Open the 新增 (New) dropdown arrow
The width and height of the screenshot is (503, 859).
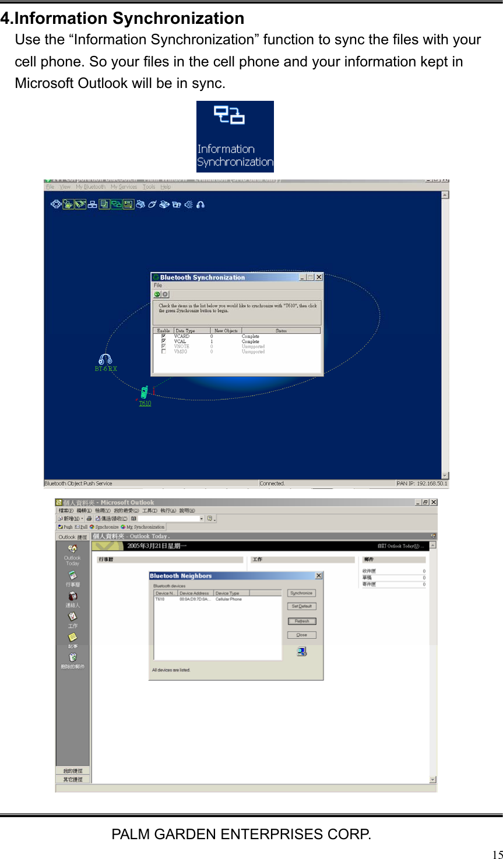point(82,518)
